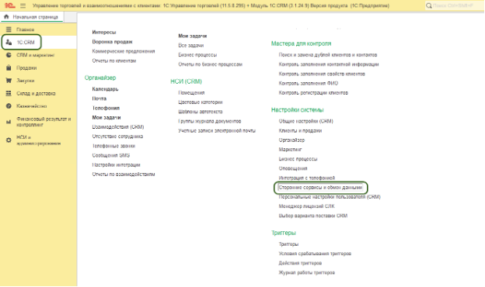485x287 pixels.
Task: Open Интеграция с телефонией
Action: click(307, 178)
